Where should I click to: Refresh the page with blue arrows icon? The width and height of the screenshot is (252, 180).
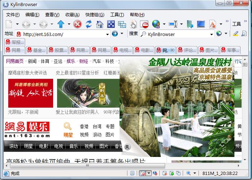pyautogui.click(x=89, y=24)
